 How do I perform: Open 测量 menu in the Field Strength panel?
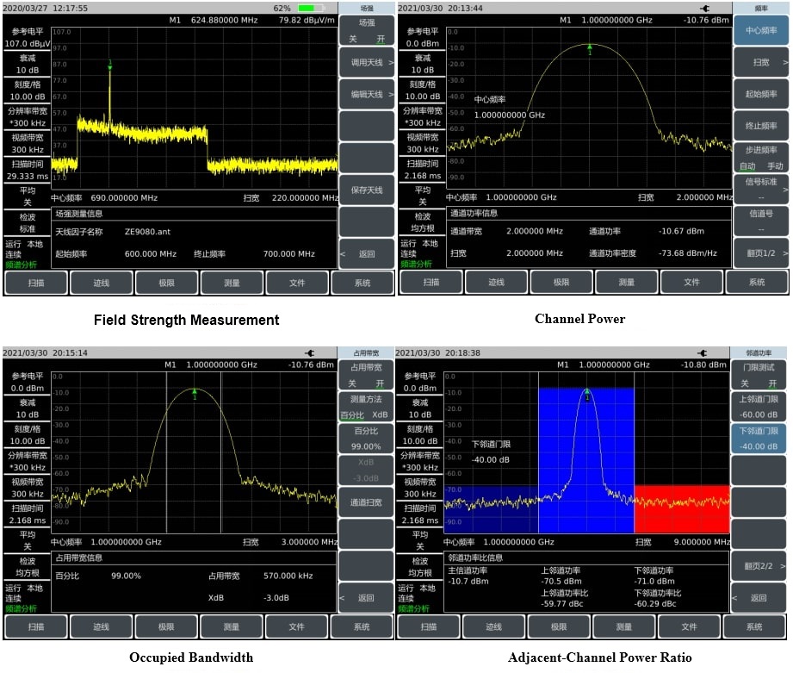(x=232, y=282)
